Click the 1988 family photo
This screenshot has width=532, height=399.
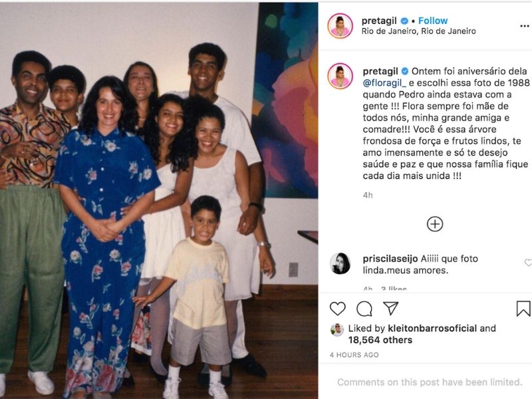159,200
